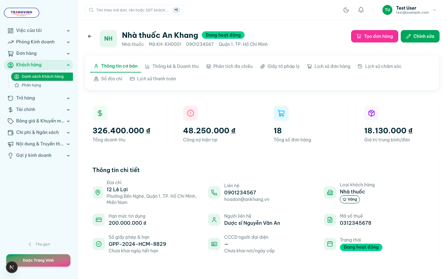Switch to Thống kê & Doanh thu tab
The height and width of the screenshot is (279, 447).
[x=172, y=66]
